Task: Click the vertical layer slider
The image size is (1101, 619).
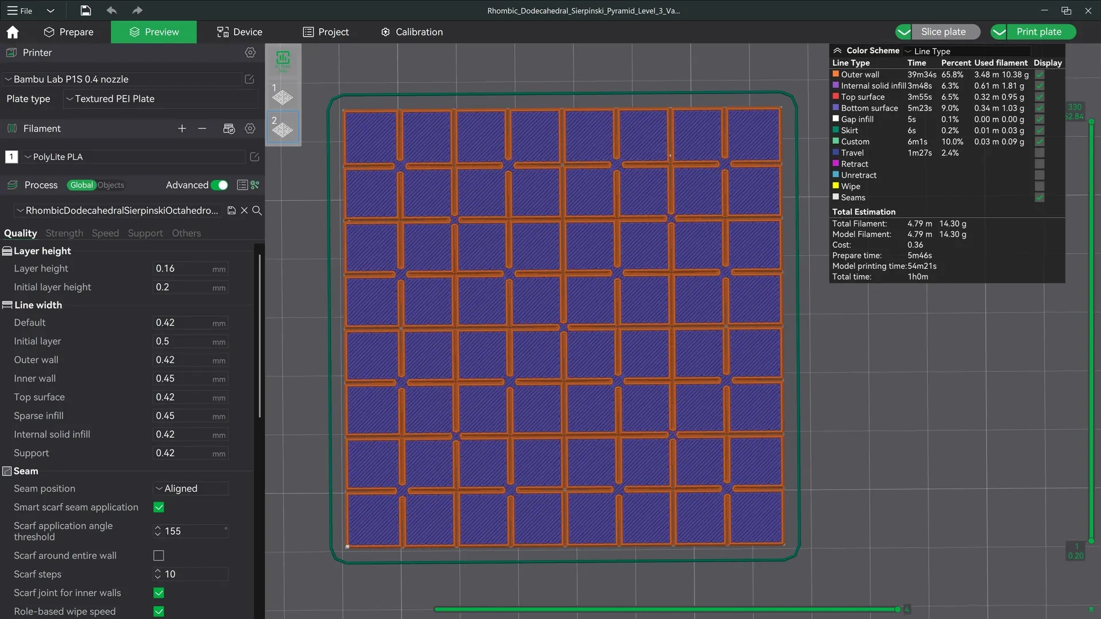Action: [x=1091, y=331]
